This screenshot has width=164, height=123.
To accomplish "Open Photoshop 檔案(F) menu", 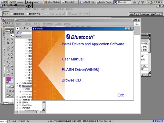I will 4,9.
